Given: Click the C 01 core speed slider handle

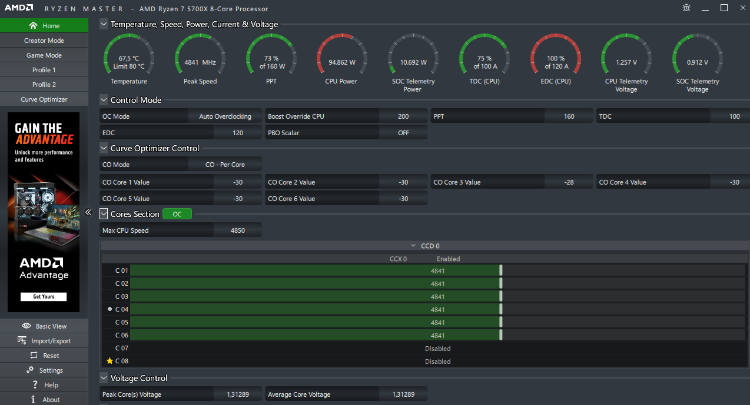Looking at the screenshot, I should pyautogui.click(x=501, y=270).
